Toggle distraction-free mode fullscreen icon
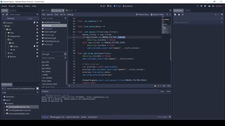Screen dimensions: 225x126 [x=170, y=10]
